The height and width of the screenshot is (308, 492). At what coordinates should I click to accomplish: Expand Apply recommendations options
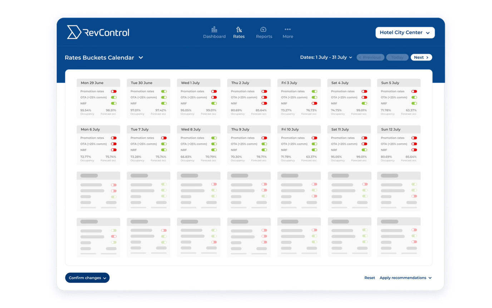point(406,278)
